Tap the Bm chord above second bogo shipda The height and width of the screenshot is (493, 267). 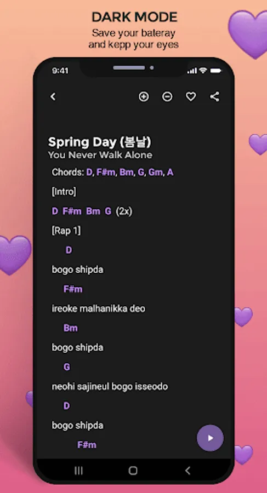point(71,328)
